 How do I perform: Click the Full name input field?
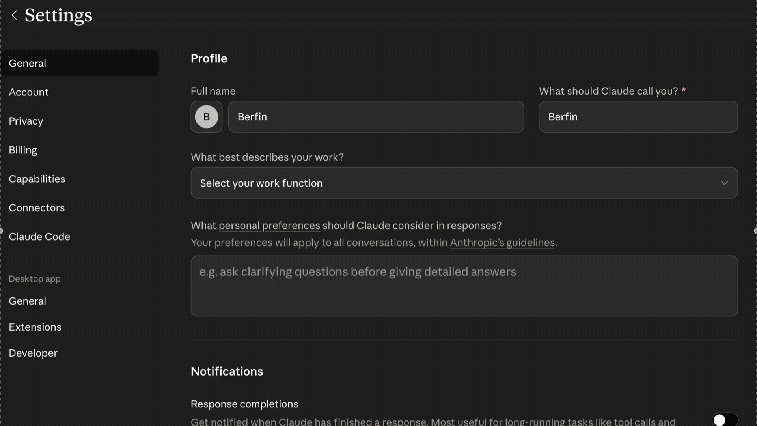pyautogui.click(x=376, y=117)
